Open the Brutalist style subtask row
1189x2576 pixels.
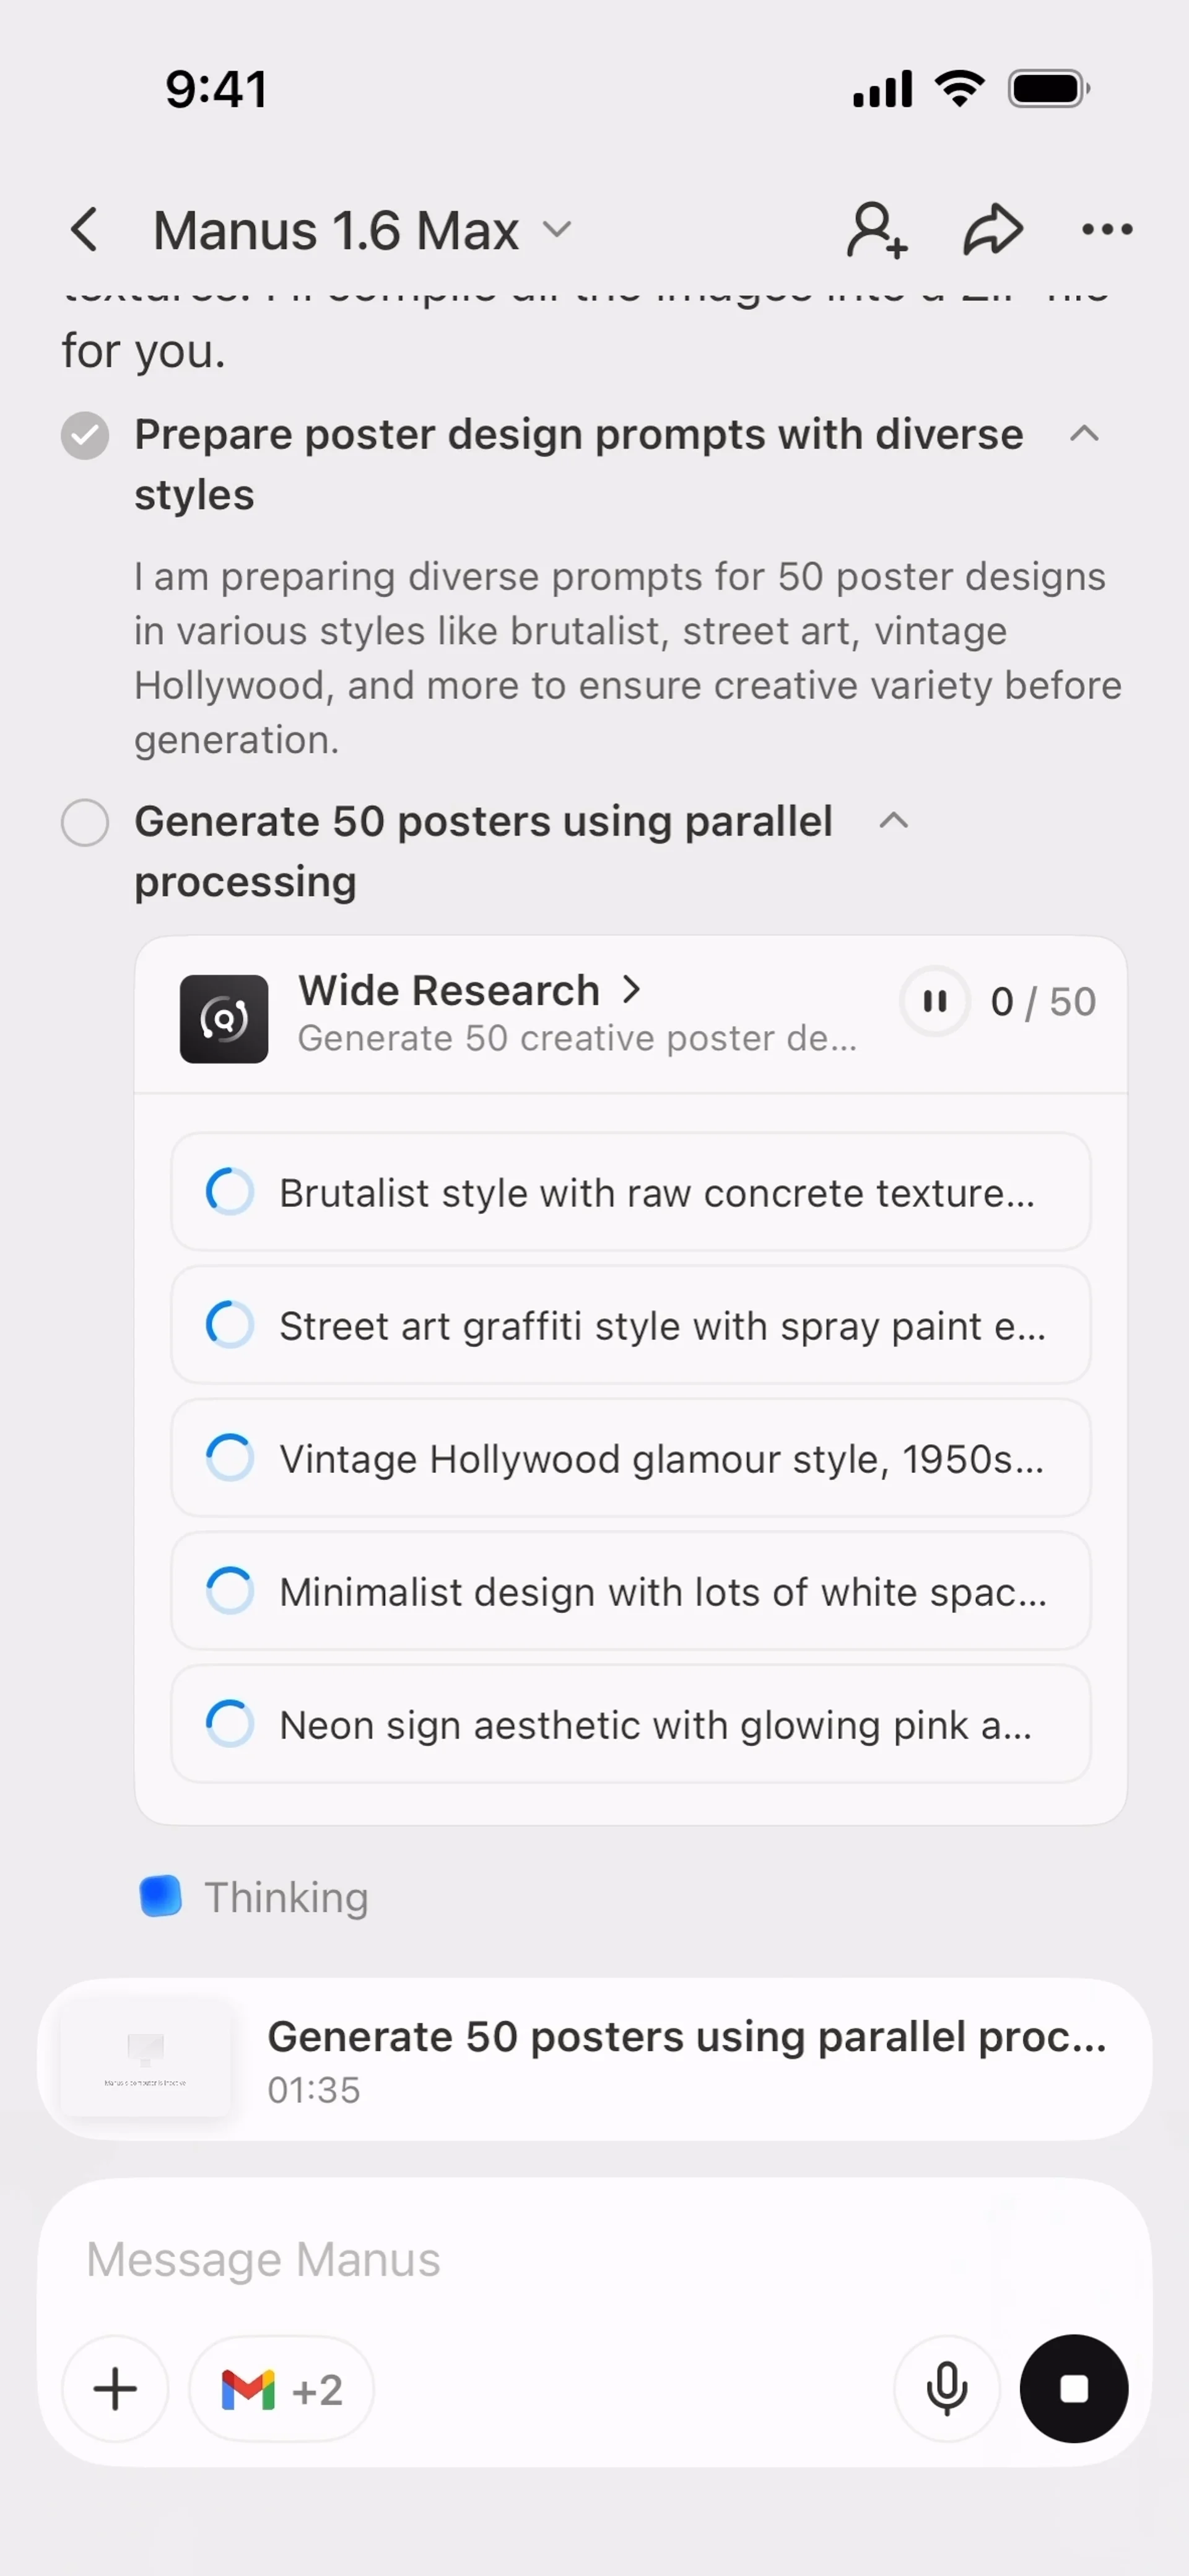tap(630, 1192)
